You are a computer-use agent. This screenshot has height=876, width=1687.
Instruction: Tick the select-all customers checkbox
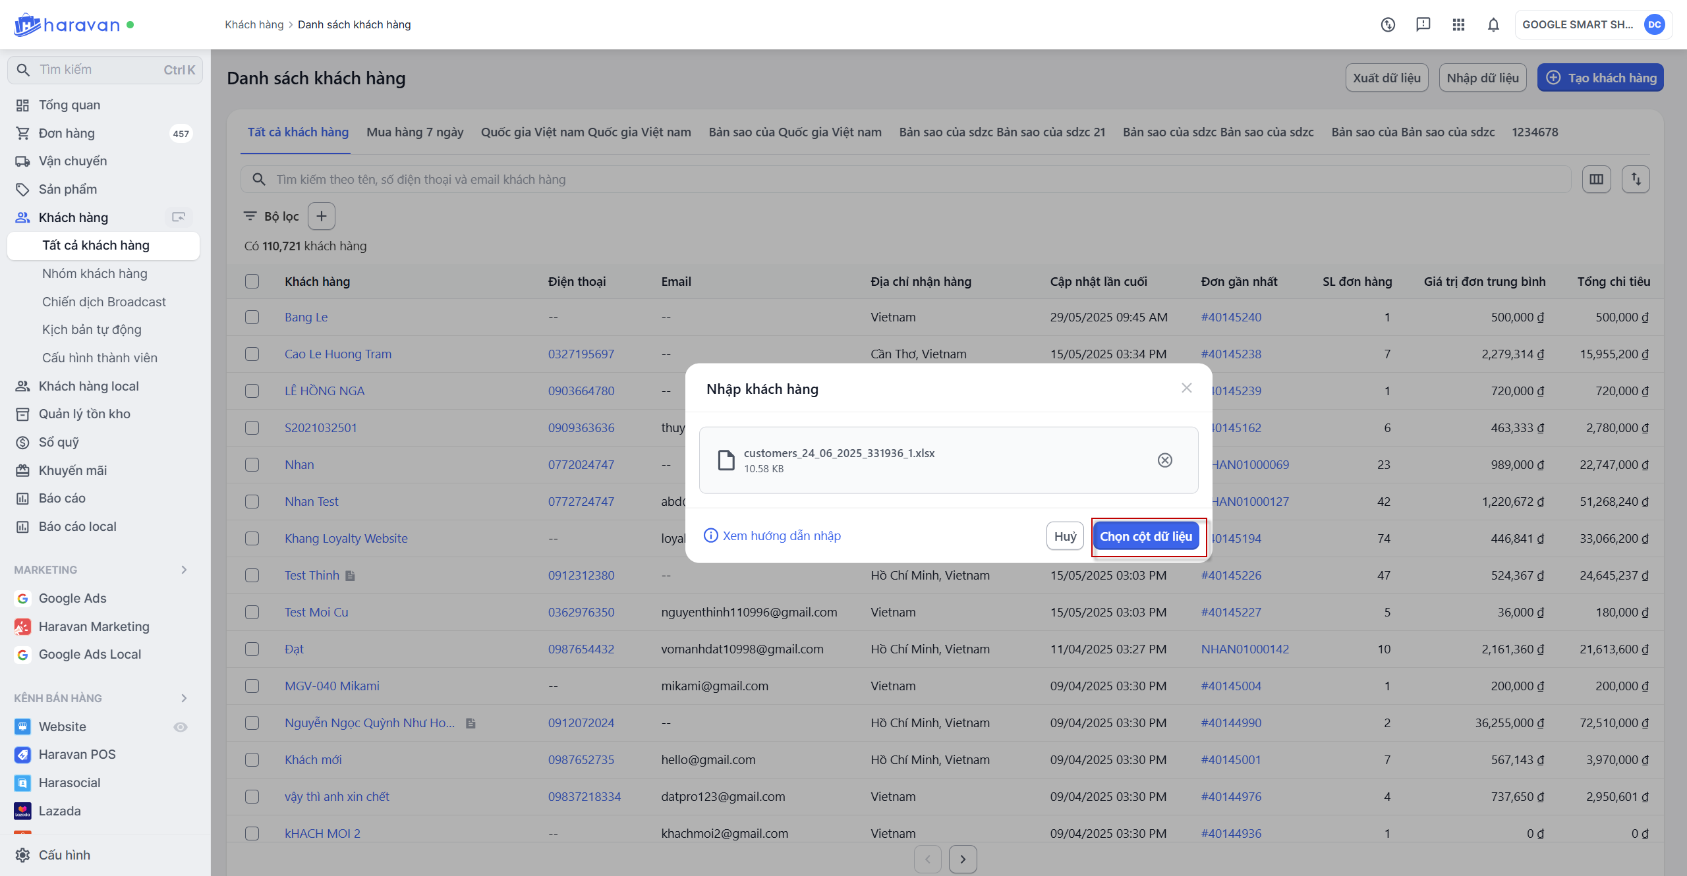[x=252, y=281]
